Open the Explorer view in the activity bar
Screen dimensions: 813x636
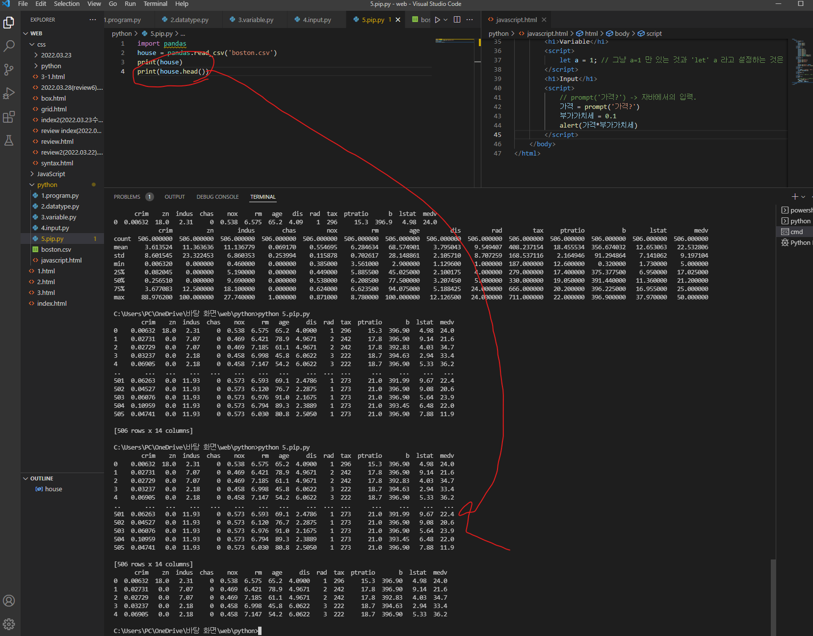(x=9, y=23)
